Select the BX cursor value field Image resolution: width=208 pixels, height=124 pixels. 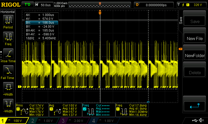[42, 23]
